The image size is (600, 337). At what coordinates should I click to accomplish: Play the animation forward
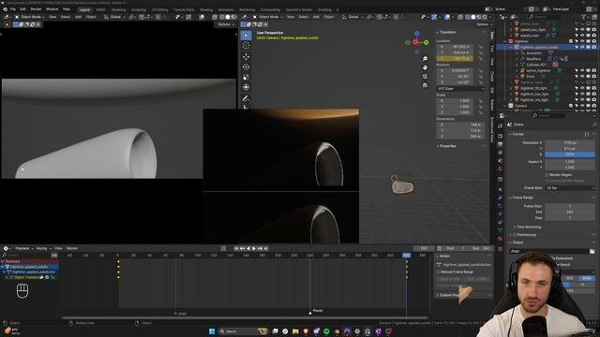(254, 248)
